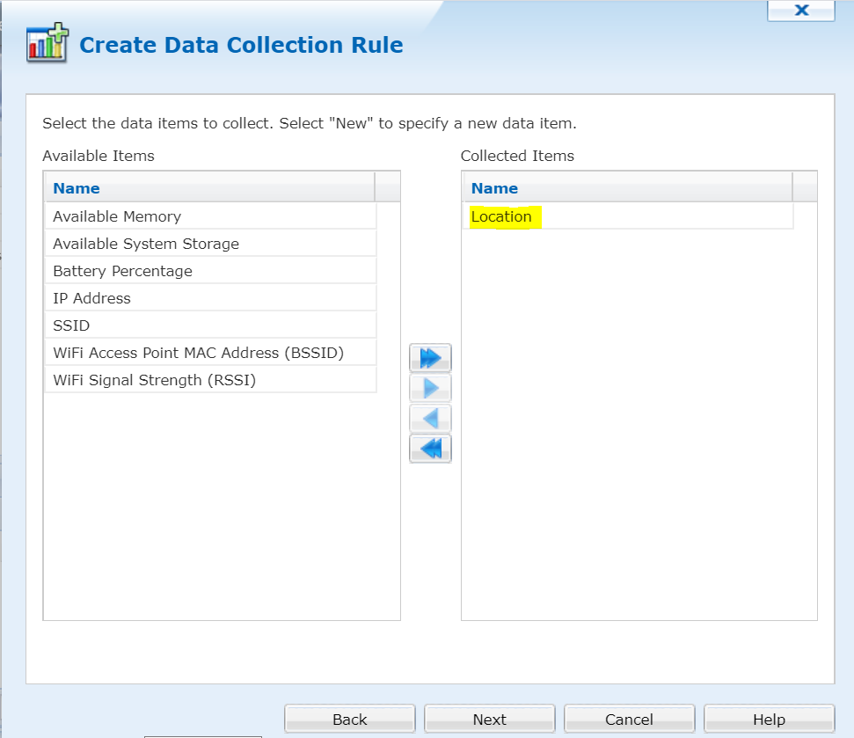The image size is (854, 738).
Task: Click the remove selected item left-arrow button
Action: click(x=430, y=418)
